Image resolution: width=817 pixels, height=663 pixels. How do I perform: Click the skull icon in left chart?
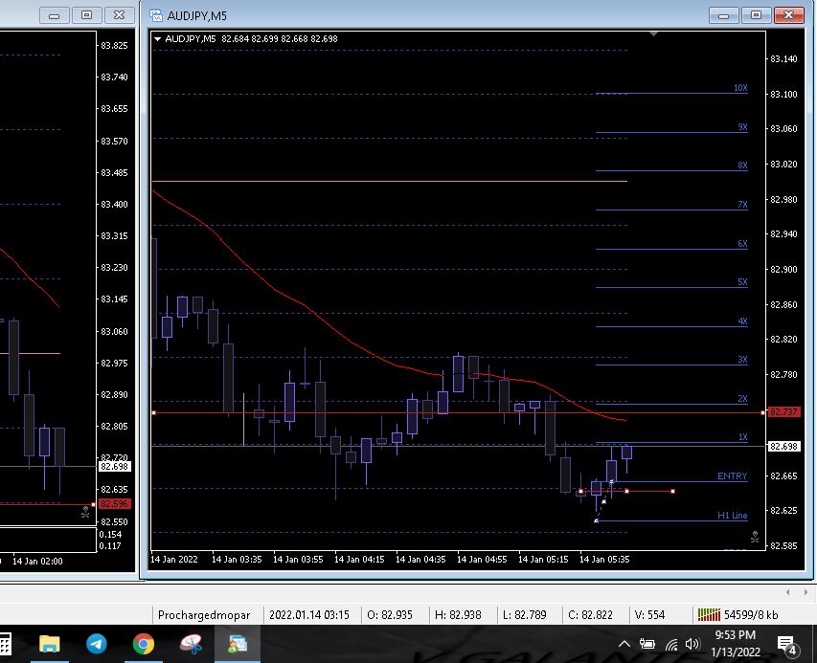(85, 514)
